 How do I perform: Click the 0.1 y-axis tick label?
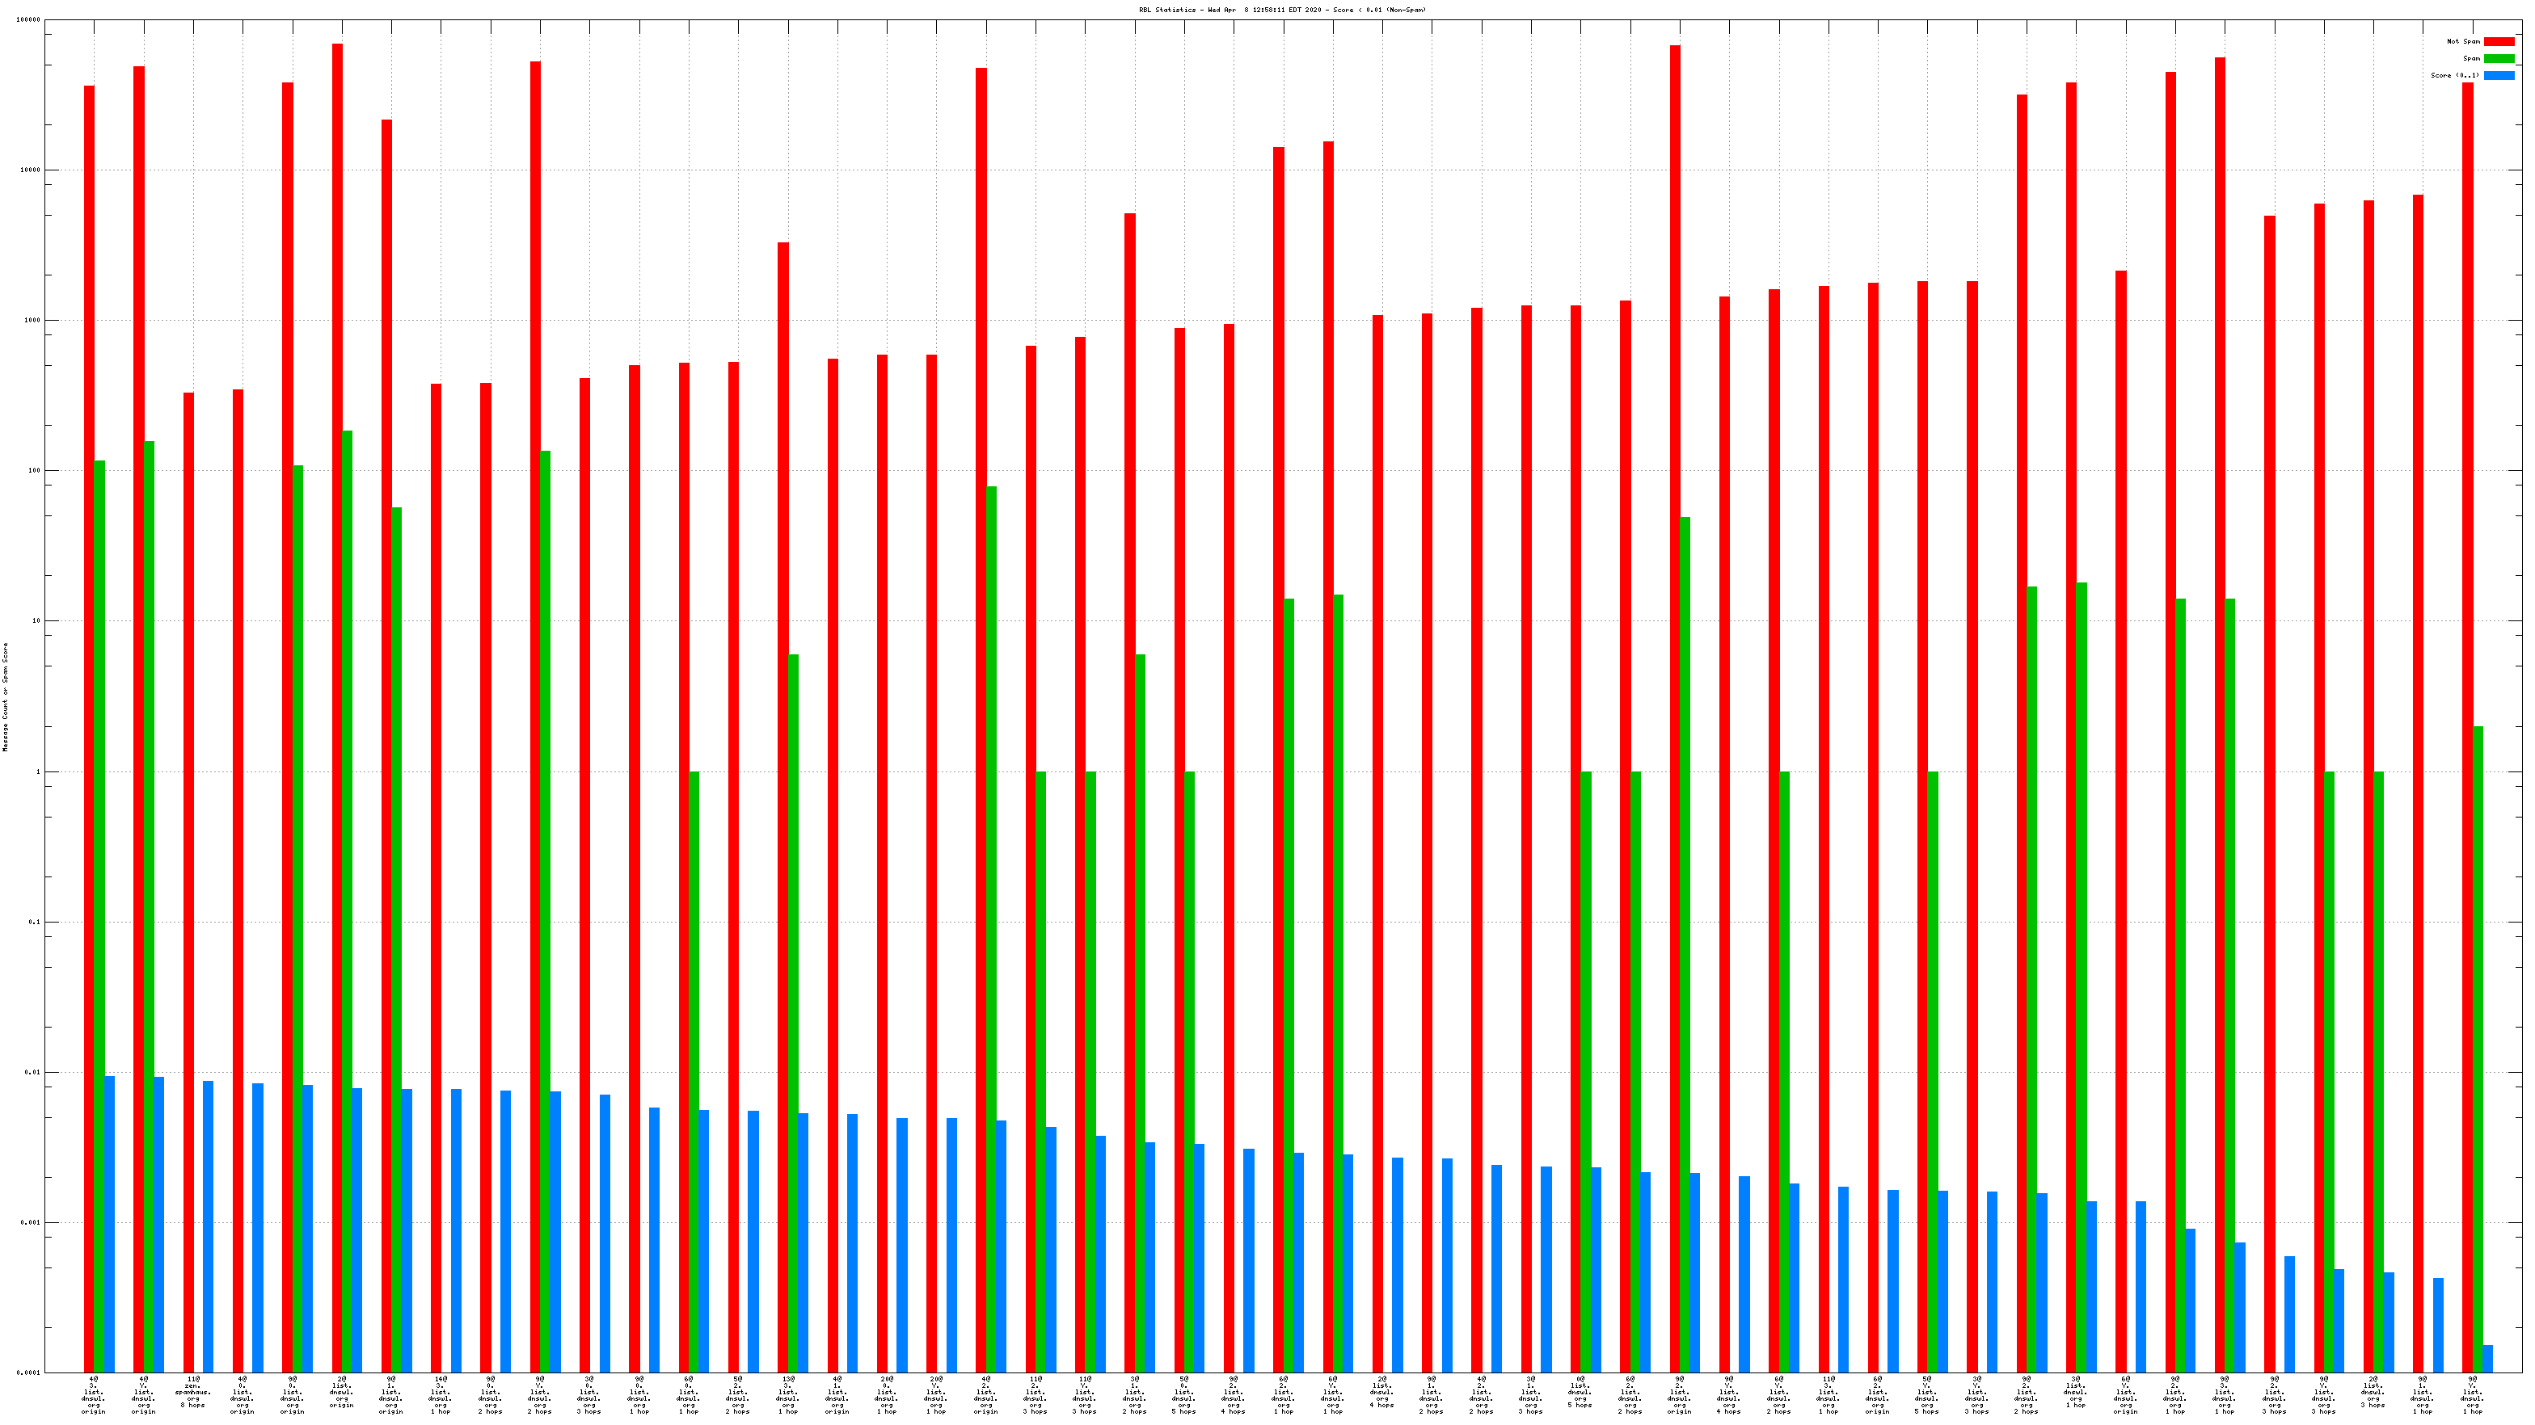(x=35, y=923)
